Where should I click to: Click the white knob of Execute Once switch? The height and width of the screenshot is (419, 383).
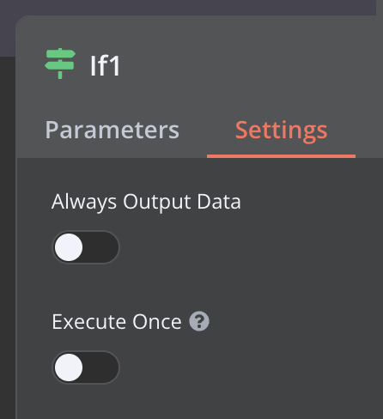coord(69,367)
